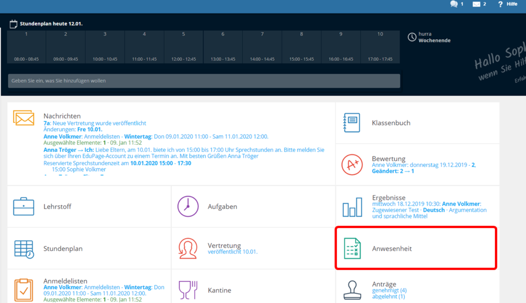The image size is (526, 303).
Task: Select timetable period 5 slot 12:00 - 12:45
Action: [x=183, y=47]
